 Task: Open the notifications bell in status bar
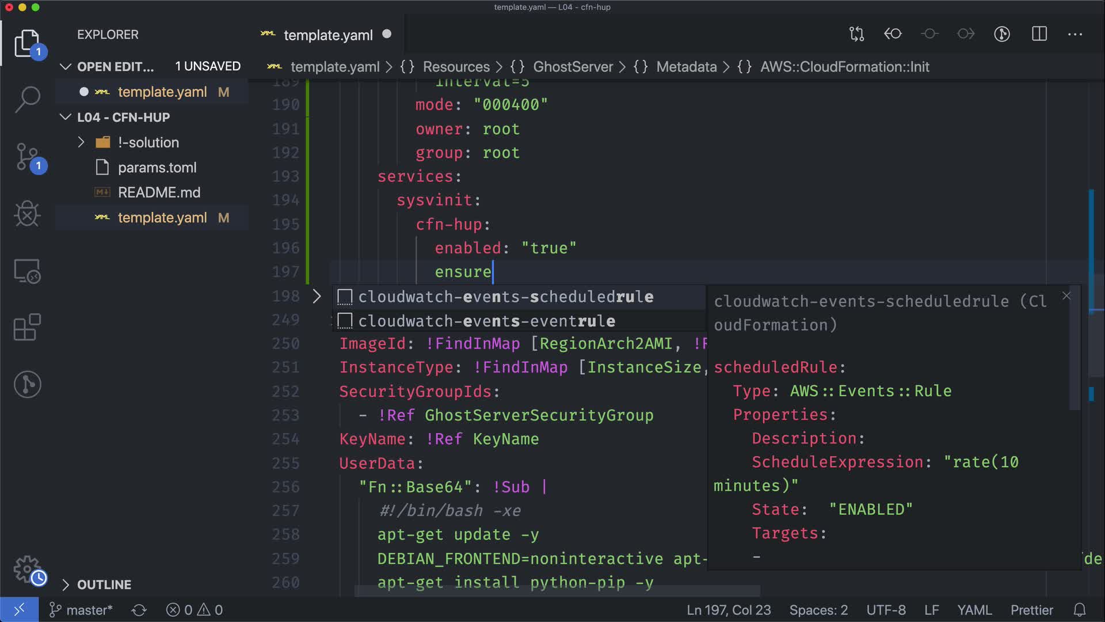tap(1080, 610)
